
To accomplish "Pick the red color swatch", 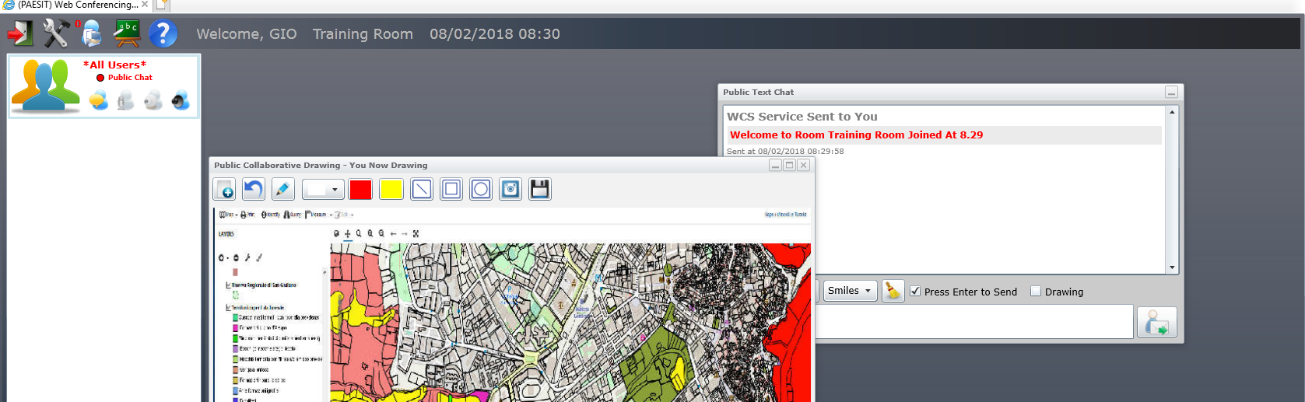I will click(x=360, y=189).
